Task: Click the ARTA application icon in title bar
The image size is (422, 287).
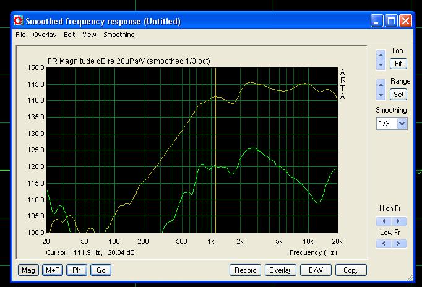Action: tap(19, 20)
